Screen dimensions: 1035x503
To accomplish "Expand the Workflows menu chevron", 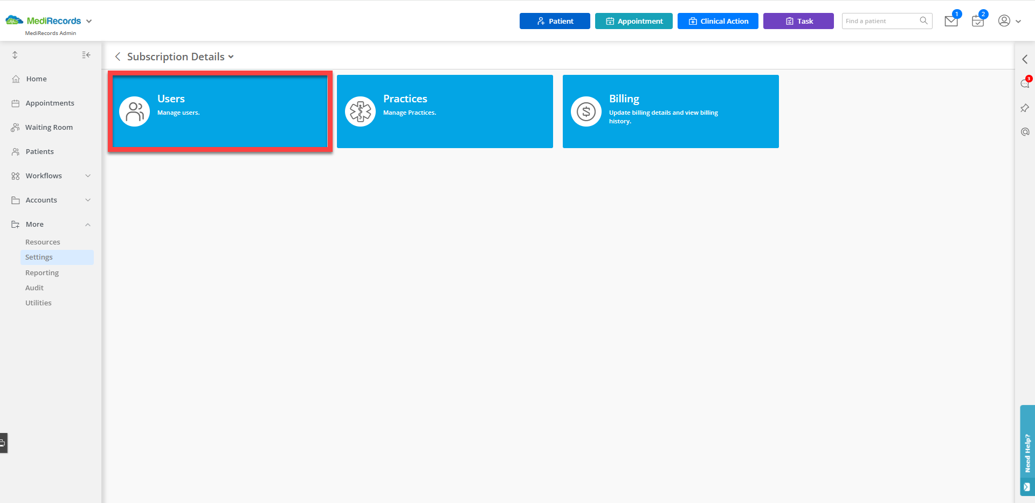I will [x=88, y=176].
